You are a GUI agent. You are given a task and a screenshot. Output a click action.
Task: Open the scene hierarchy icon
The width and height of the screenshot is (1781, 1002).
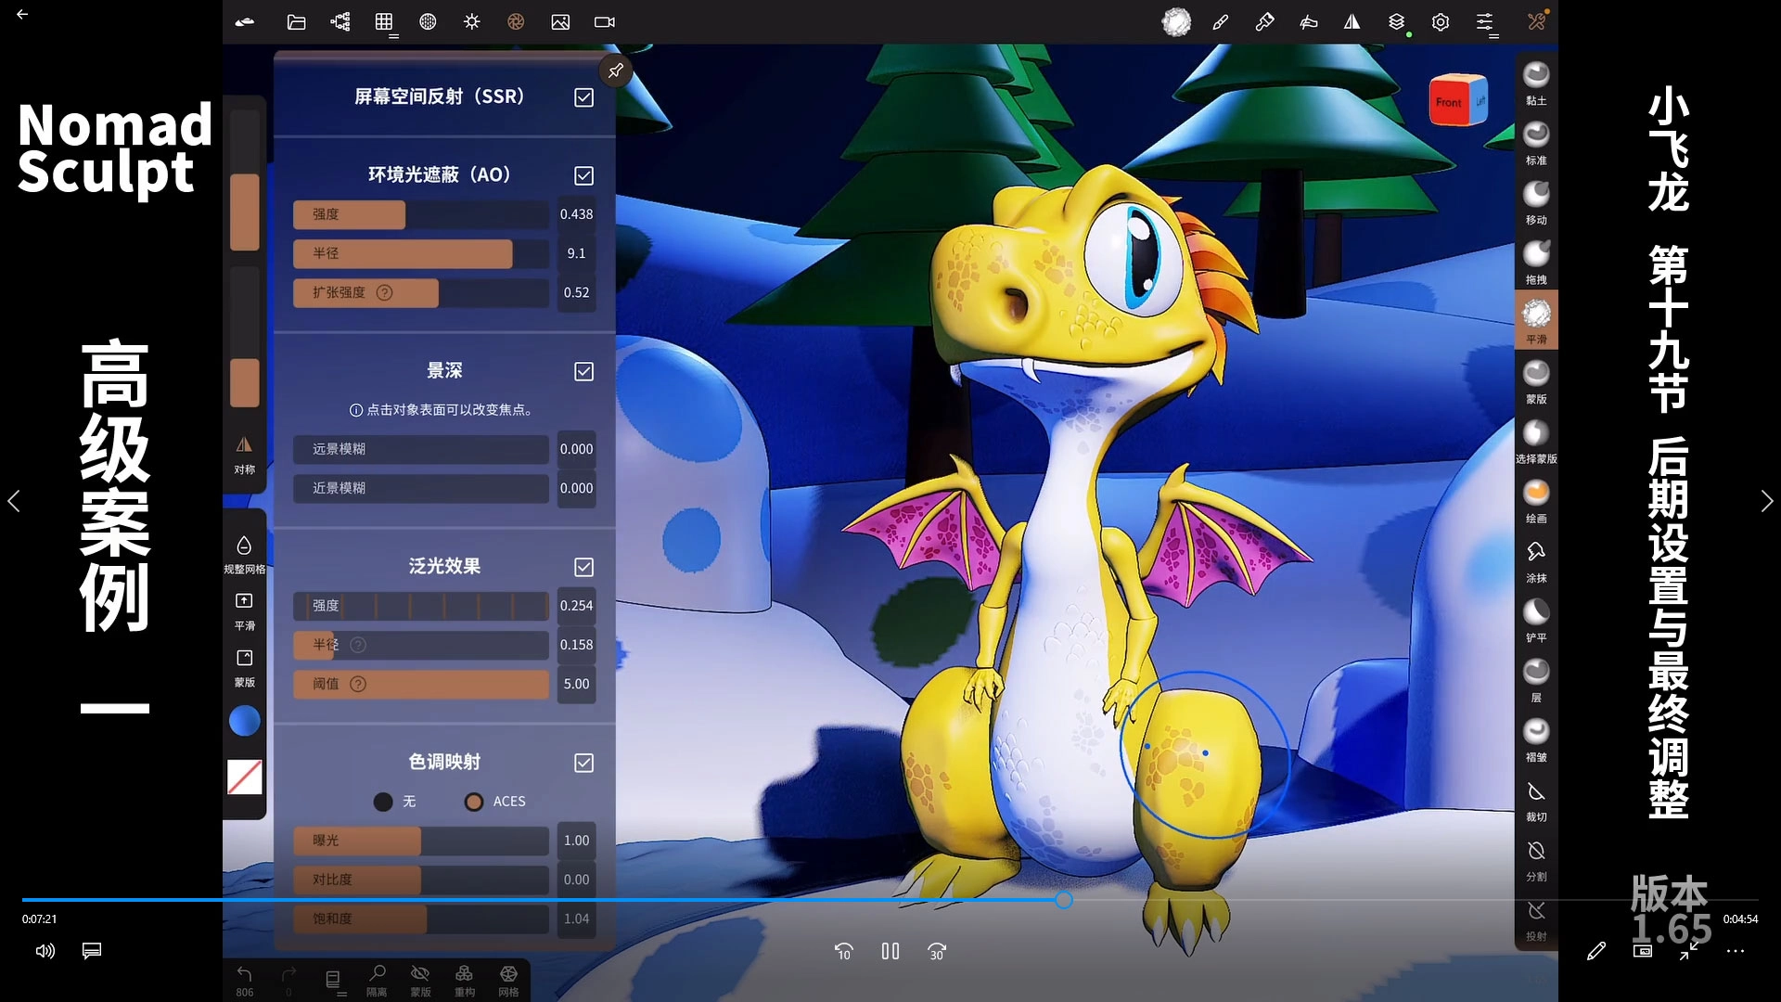340,22
